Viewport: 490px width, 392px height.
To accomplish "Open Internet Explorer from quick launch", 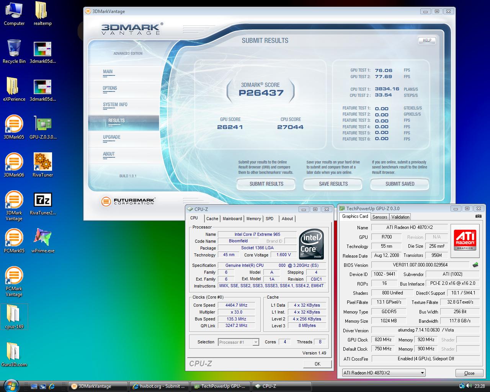I will click(x=52, y=387).
